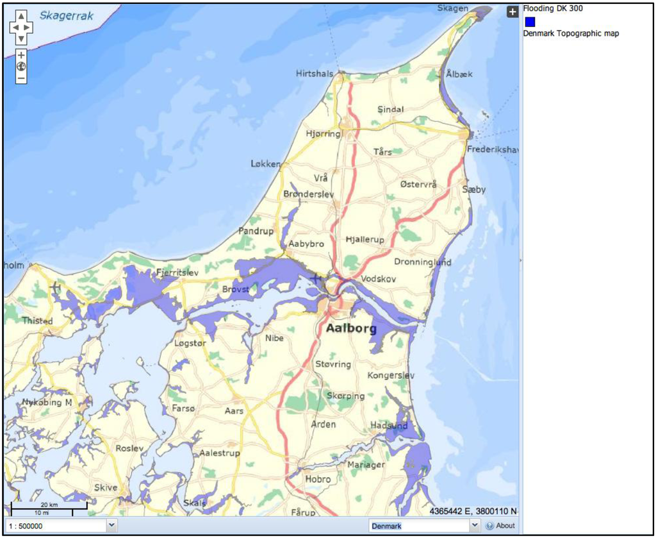656x538 pixels.
Task: Select the Denmark Topographic map layer label
Action: [x=571, y=33]
